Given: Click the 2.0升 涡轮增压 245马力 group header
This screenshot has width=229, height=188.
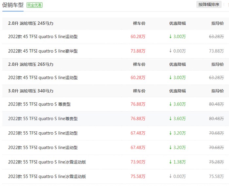Looking at the screenshot, I should coord(31,23).
